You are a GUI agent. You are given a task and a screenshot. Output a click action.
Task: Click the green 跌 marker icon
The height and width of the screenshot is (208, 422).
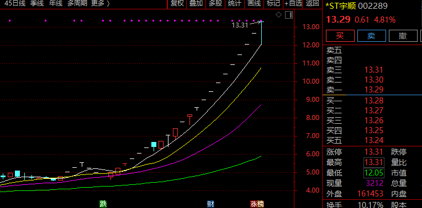(x=103, y=204)
